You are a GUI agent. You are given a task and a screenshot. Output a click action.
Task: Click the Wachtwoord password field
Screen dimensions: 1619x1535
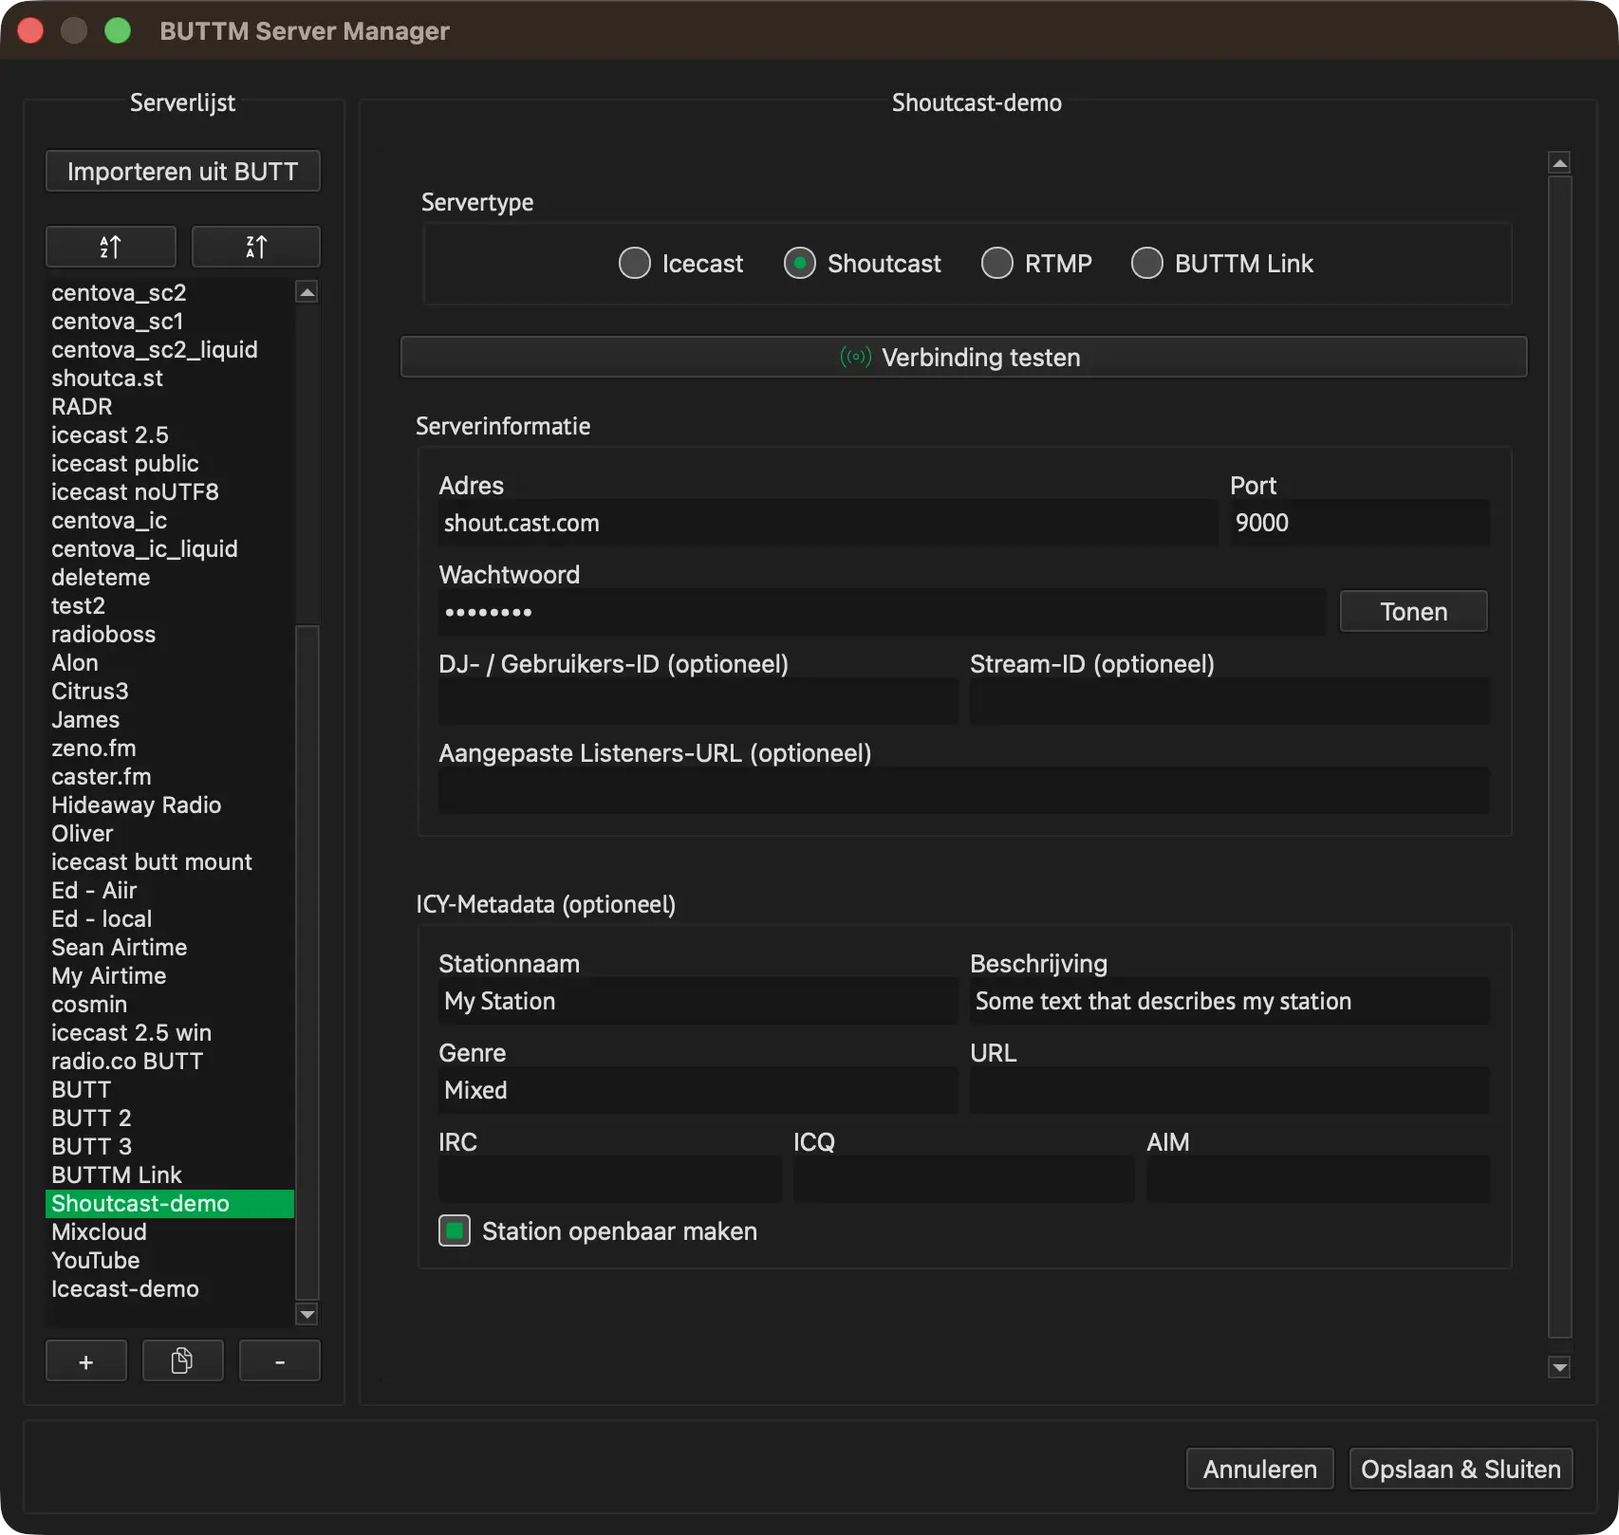(882, 612)
